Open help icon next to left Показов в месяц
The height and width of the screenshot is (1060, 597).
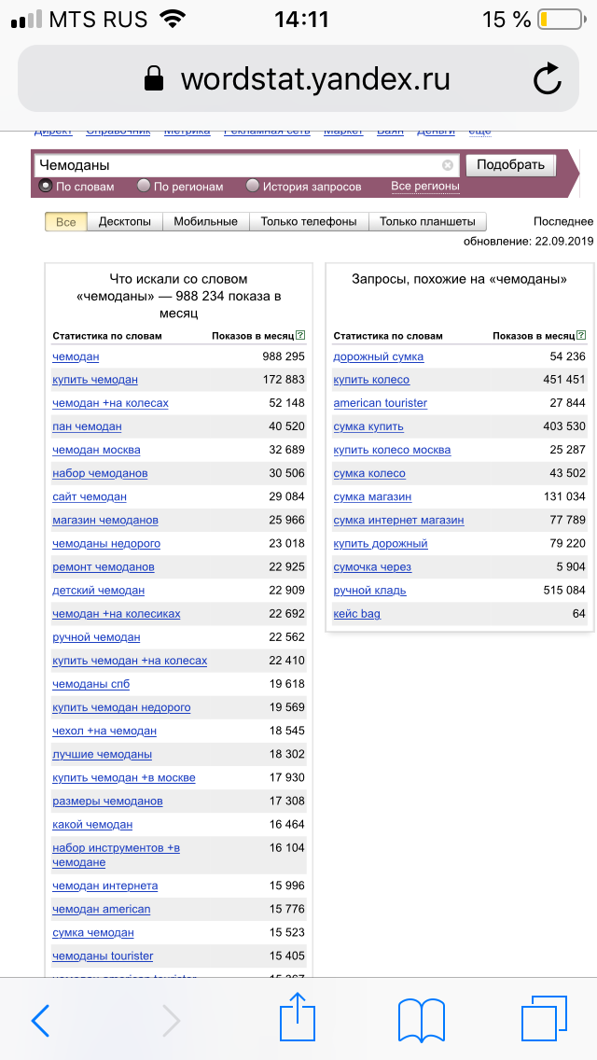tap(301, 335)
